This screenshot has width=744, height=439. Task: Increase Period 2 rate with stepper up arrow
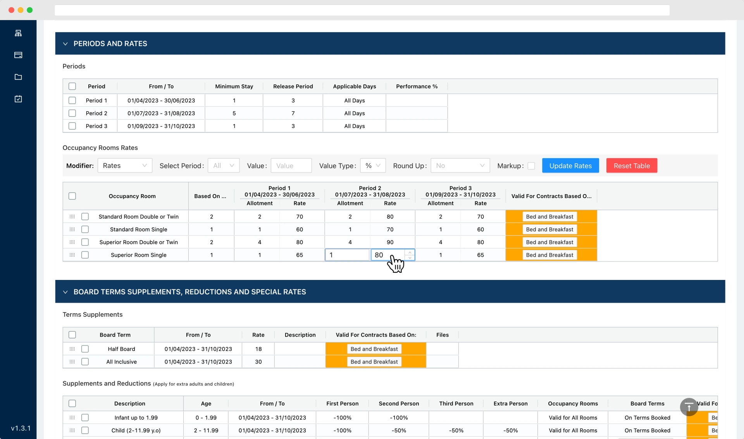[410, 253]
